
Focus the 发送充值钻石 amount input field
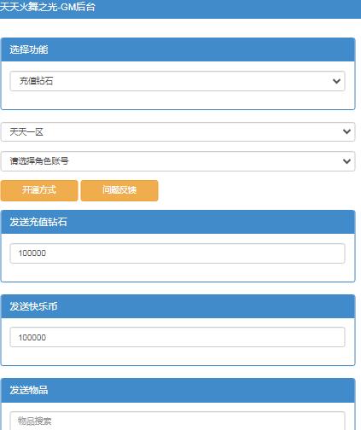(x=178, y=253)
